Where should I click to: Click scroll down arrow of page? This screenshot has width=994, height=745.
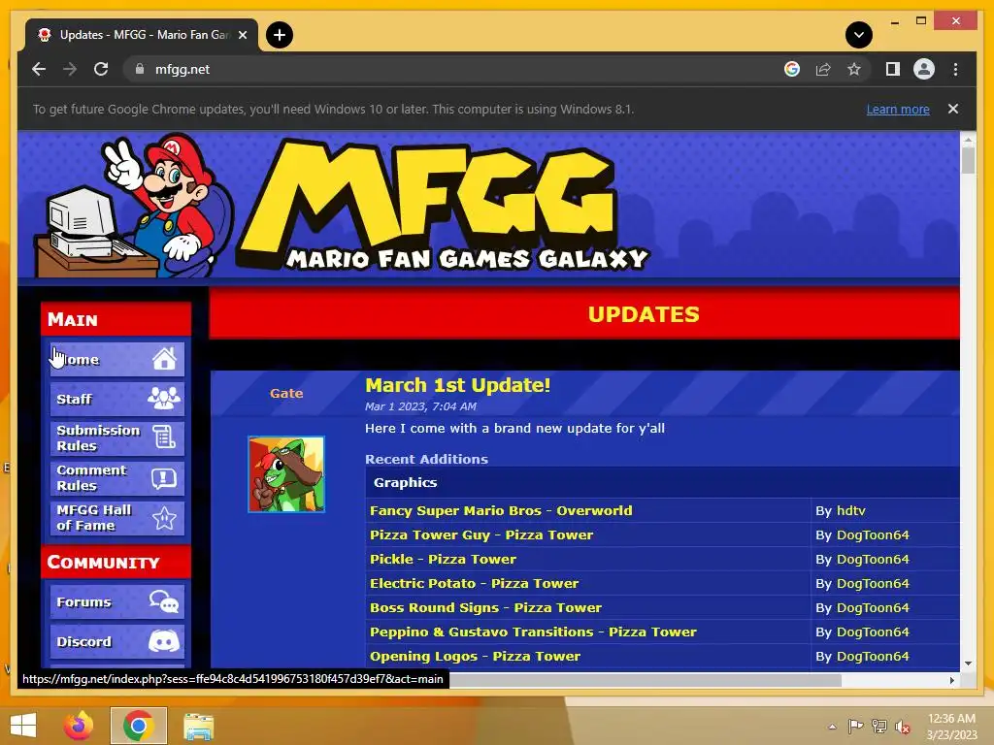click(968, 664)
